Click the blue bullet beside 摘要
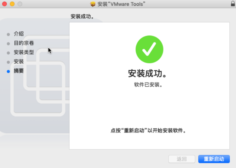Image resolution: width=236 pixels, height=168 pixels. tap(8, 71)
